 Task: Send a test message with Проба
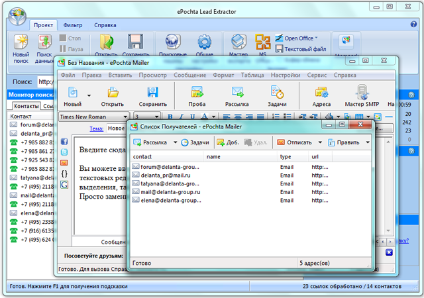point(197,96)
